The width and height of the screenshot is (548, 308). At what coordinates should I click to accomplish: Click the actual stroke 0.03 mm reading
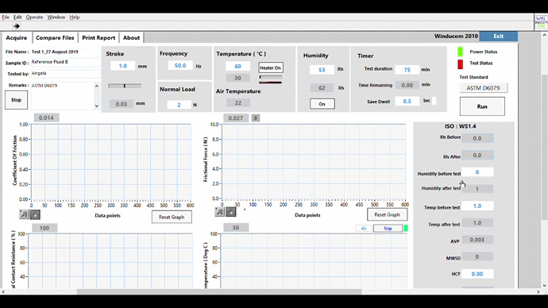[122, 104]
